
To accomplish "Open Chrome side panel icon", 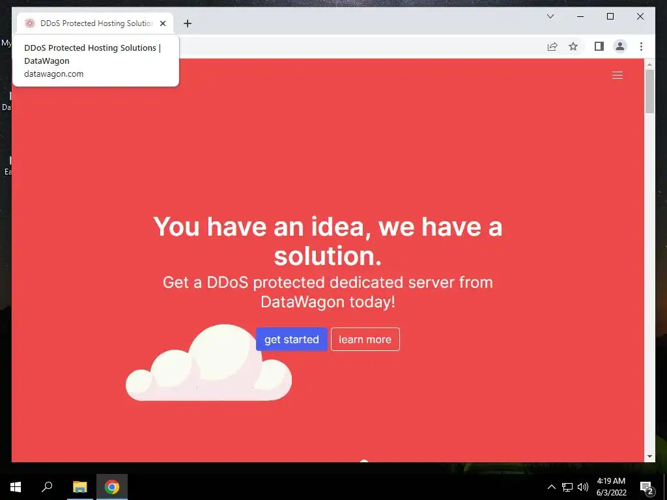I will (599, 46).
